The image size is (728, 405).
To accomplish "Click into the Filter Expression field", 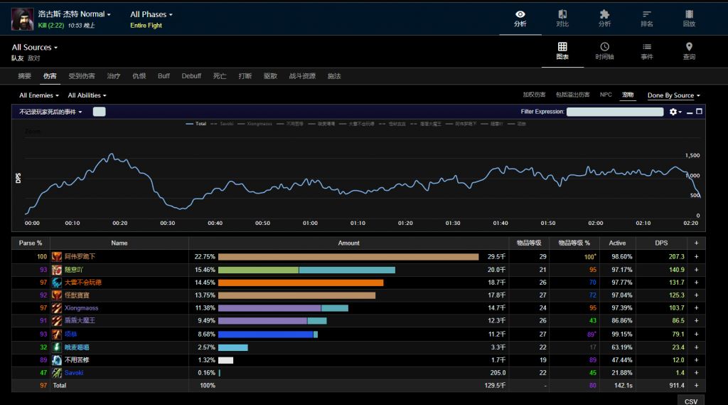I will click(615, 112).
